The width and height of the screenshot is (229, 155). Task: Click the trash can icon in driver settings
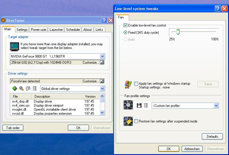coord(35,88)
